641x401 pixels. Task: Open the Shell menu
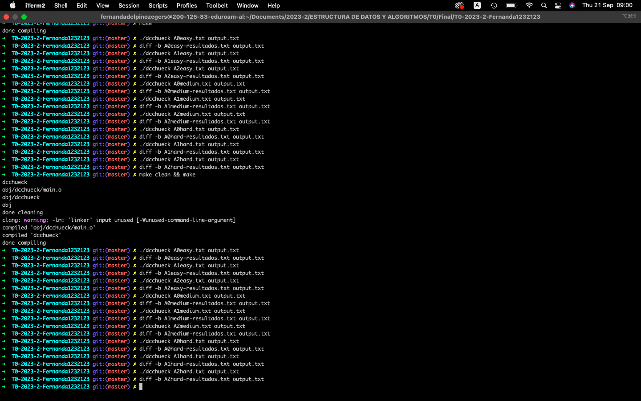(x=61, y=5)
